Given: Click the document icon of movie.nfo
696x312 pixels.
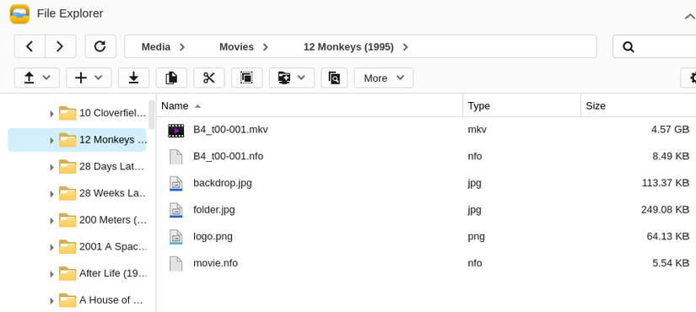Looking at the screenshot, I should click(x=176, y=264).
